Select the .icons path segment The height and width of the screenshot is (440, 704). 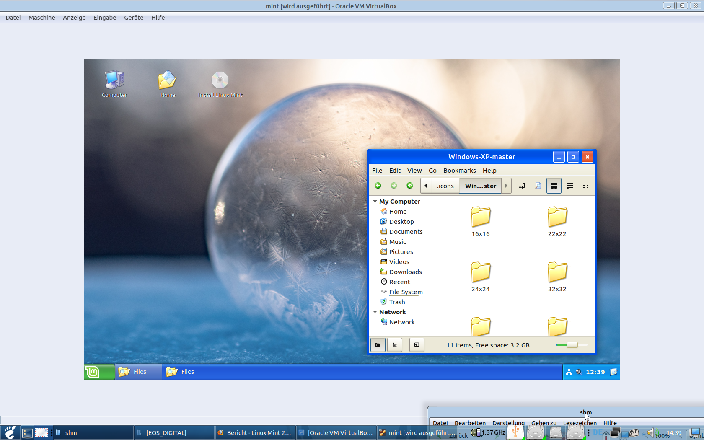pos(445,186)
